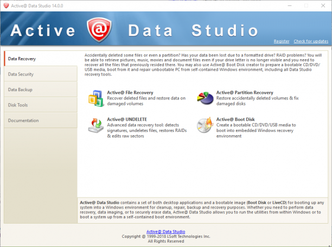Launch Active@ Partition Recovery pie chart icon
Viewport: 332px width, 247px height.
click(205, 98)
